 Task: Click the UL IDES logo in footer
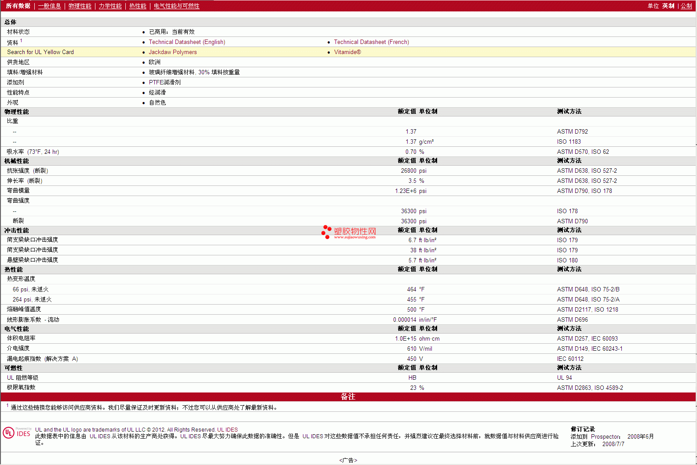(x=17, y=432)
